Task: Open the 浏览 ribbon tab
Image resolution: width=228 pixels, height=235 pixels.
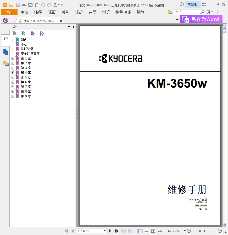Action: 106,12
